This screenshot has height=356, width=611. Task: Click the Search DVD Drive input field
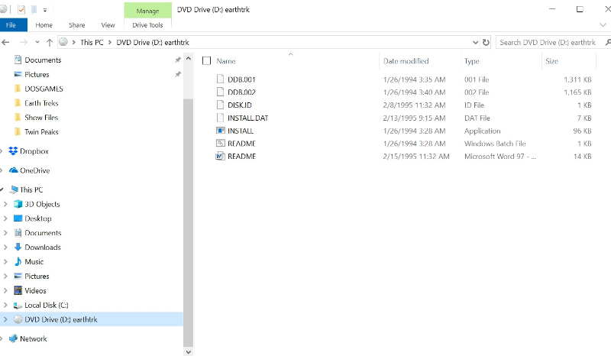point(547,43)
